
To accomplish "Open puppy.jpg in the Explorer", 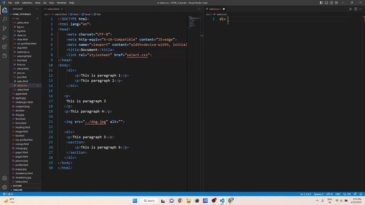I will coord(21,169).
